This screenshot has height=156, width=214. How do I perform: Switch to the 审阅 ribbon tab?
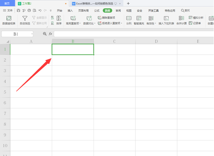pyautogui.click(x=118, y=11)
